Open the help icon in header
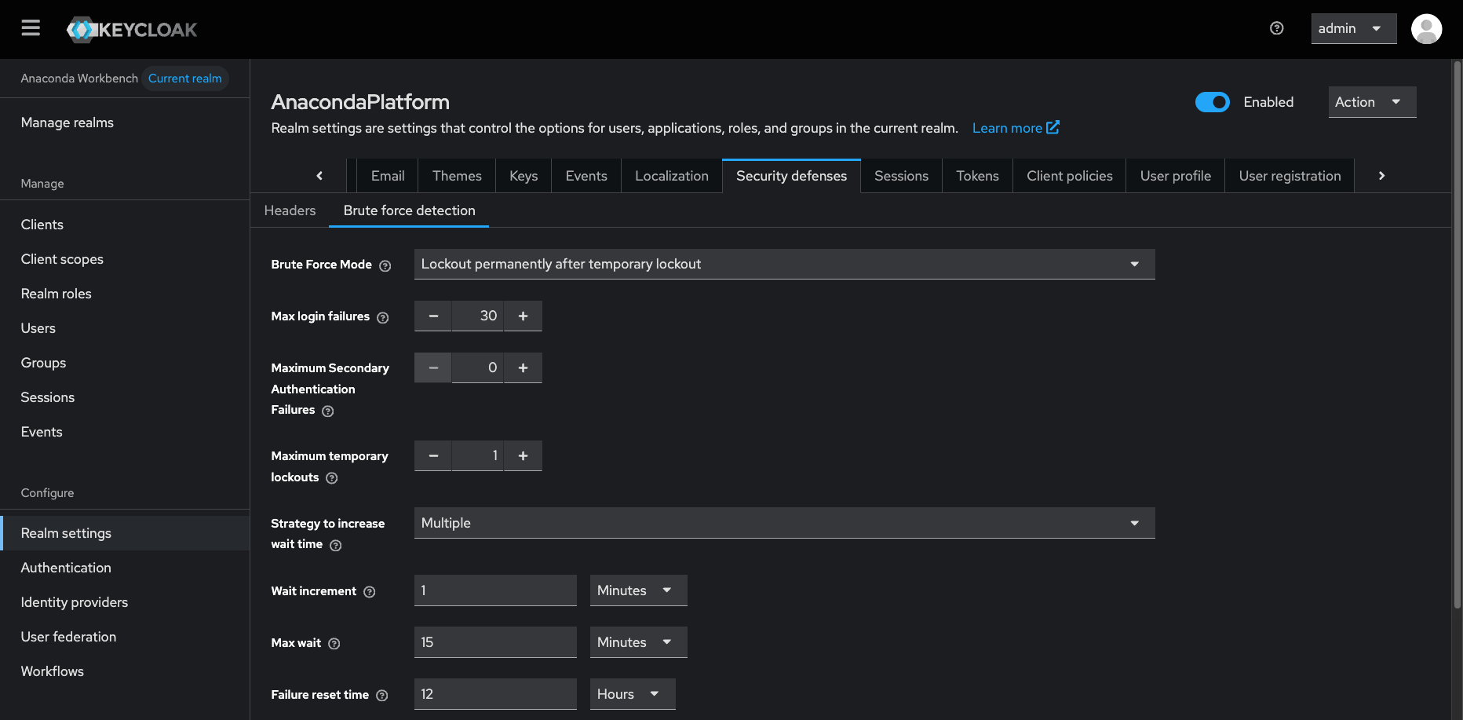This screenshot has width=1463, height=720. click(x=1277, y=28)
